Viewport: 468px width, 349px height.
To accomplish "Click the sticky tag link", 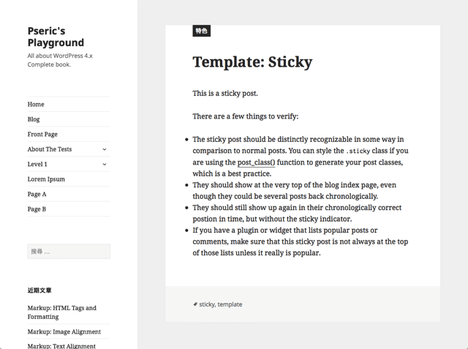I will (x=207, y=304).
